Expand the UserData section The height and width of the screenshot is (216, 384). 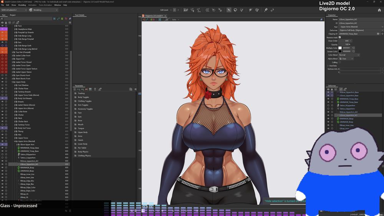(328, 66)
